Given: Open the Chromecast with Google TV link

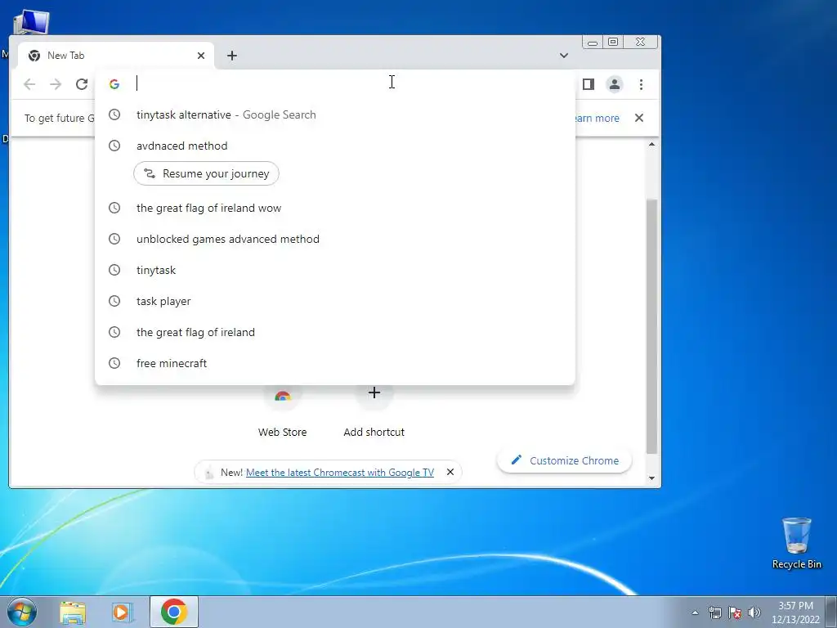Looking at the screenshot, I should tap(339, 473).
